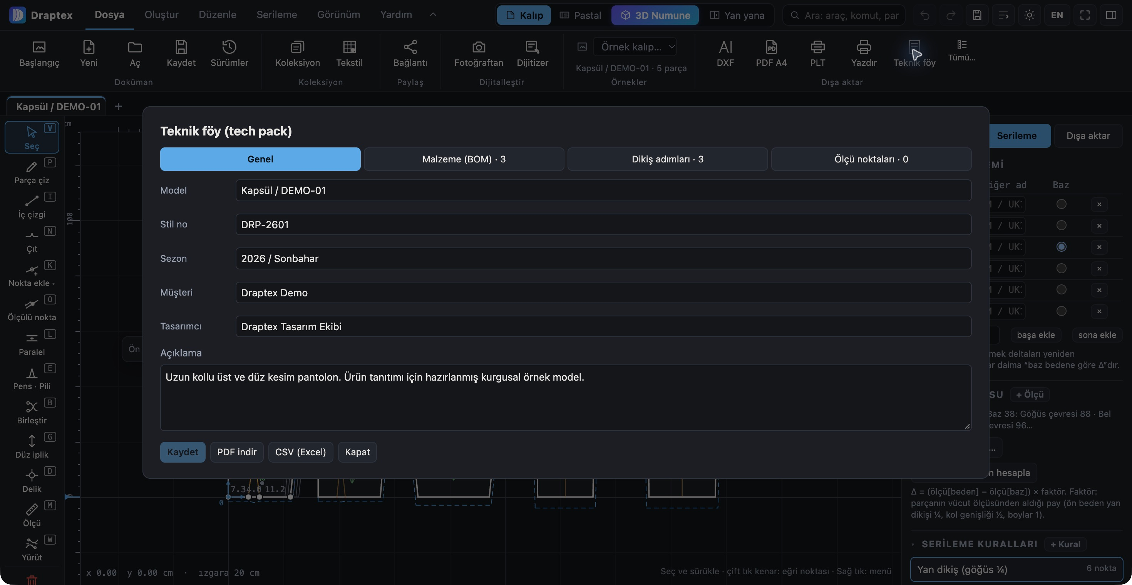This screenshot has width=1132, height=585.
Task: Switch to 3D Numune view
Action: pyautogui.click(x=655, y=15)
